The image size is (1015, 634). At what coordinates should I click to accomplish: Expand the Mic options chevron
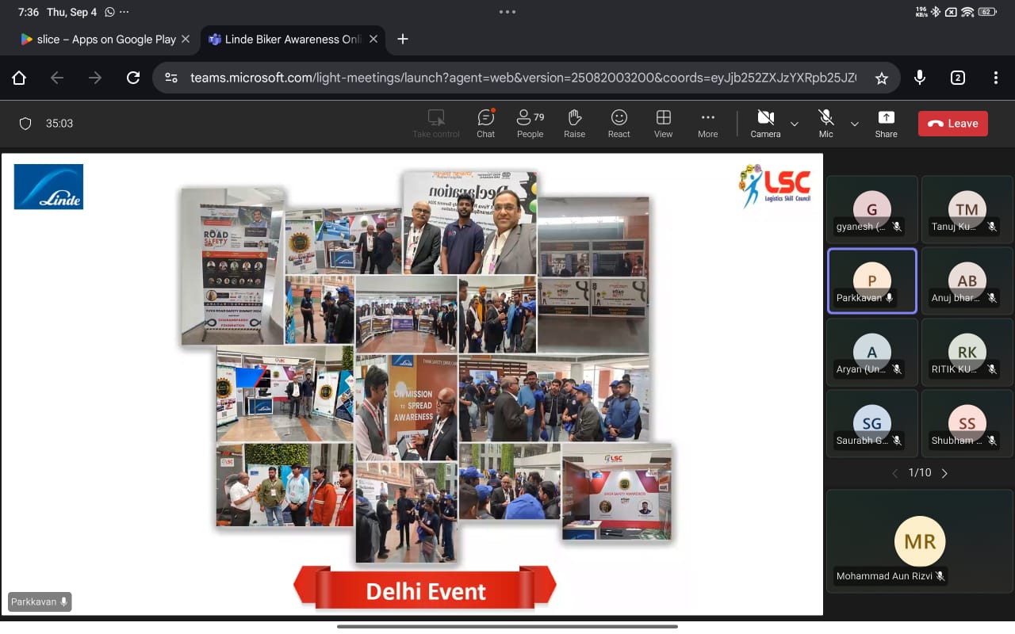click(854, 124)
